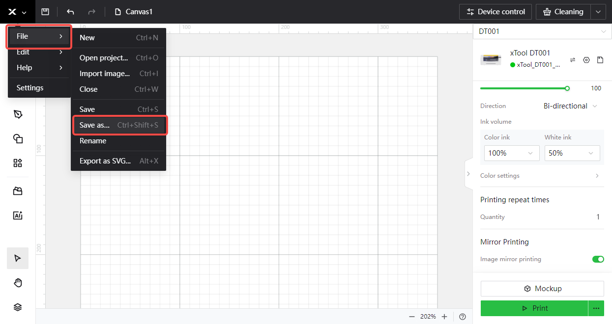Viewport: 612px width, 324px height.
Task: Open the image material box icon
Action: [18, 191]
